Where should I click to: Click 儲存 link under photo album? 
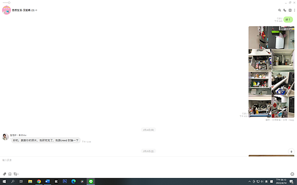click(267, 120)
